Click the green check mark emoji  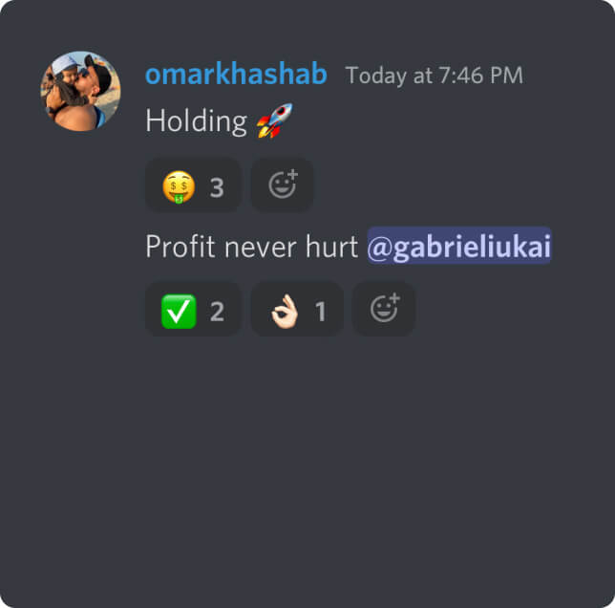click(x=179, y=312)
